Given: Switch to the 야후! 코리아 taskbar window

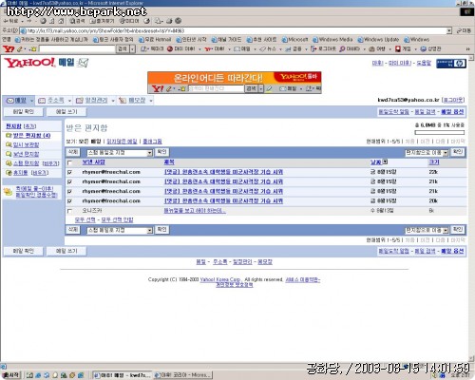Looking at the screenshot, I should tap(182, 375).
